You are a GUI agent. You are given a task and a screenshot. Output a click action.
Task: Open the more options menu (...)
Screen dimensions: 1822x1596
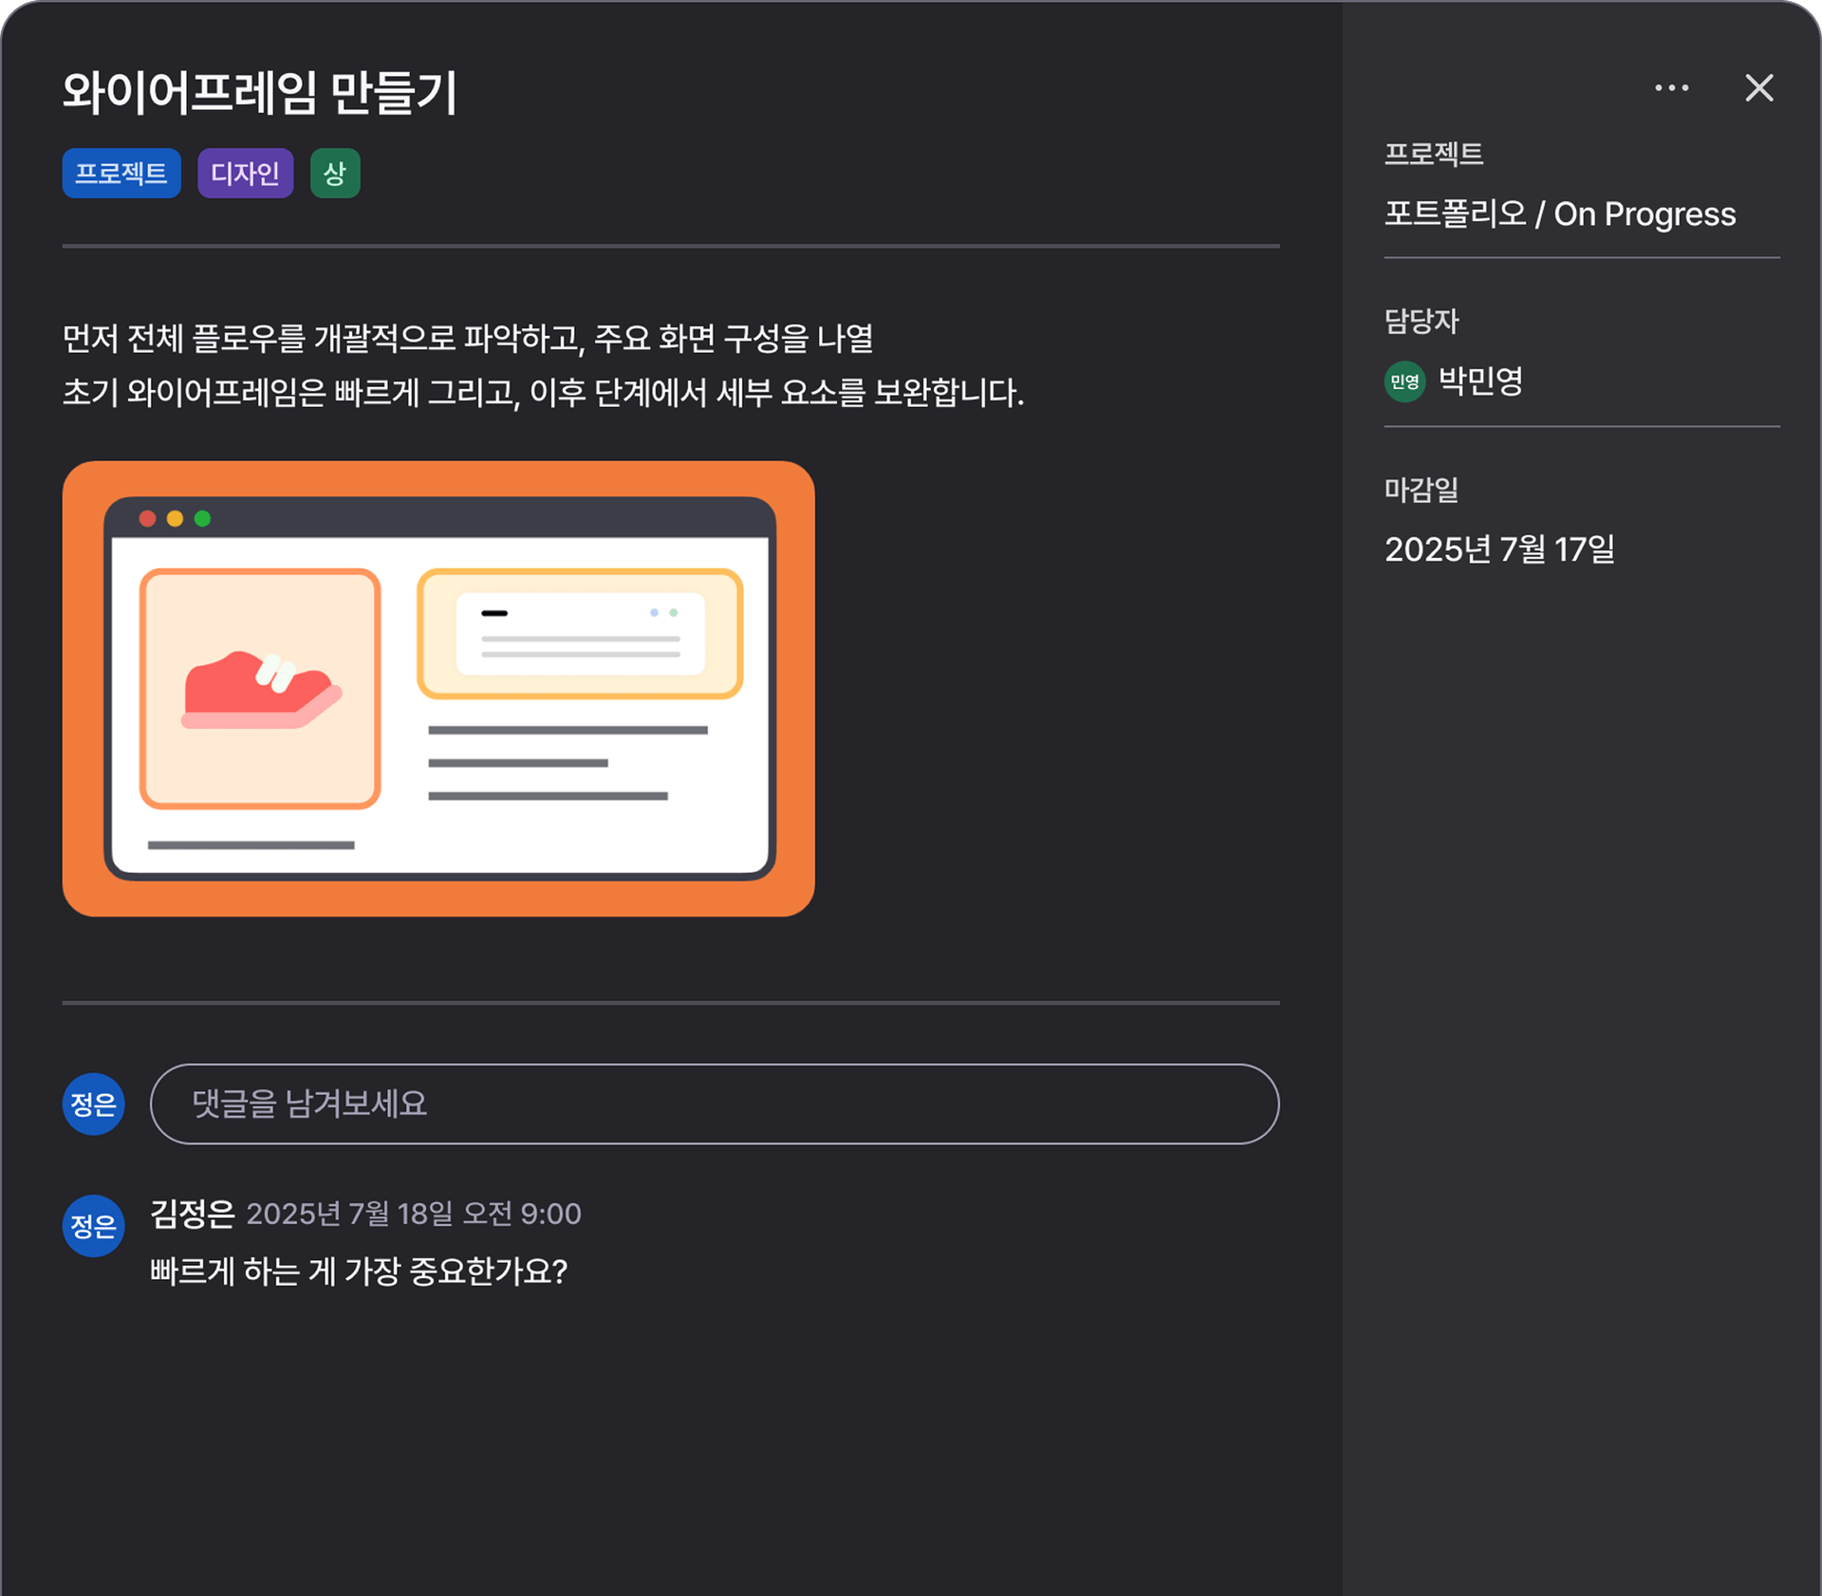(1671, 87)
